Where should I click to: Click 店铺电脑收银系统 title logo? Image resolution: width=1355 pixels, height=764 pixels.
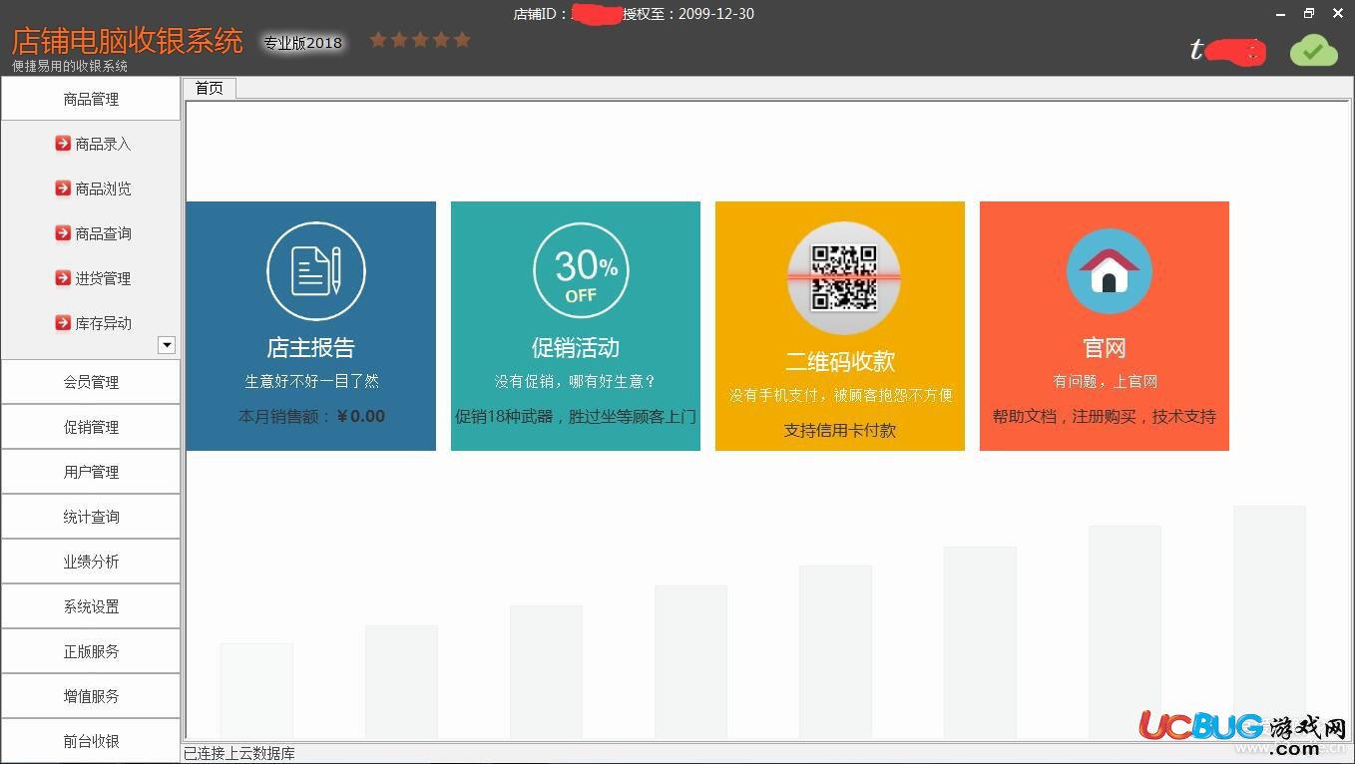click(x=128, y=41)
